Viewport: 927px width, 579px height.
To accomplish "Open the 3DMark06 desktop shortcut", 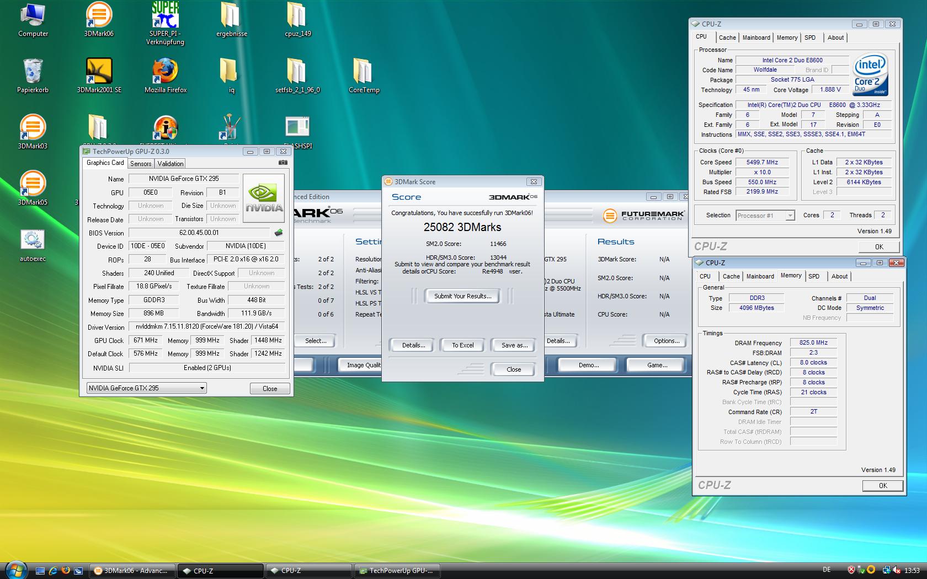I will click(99, 20).
